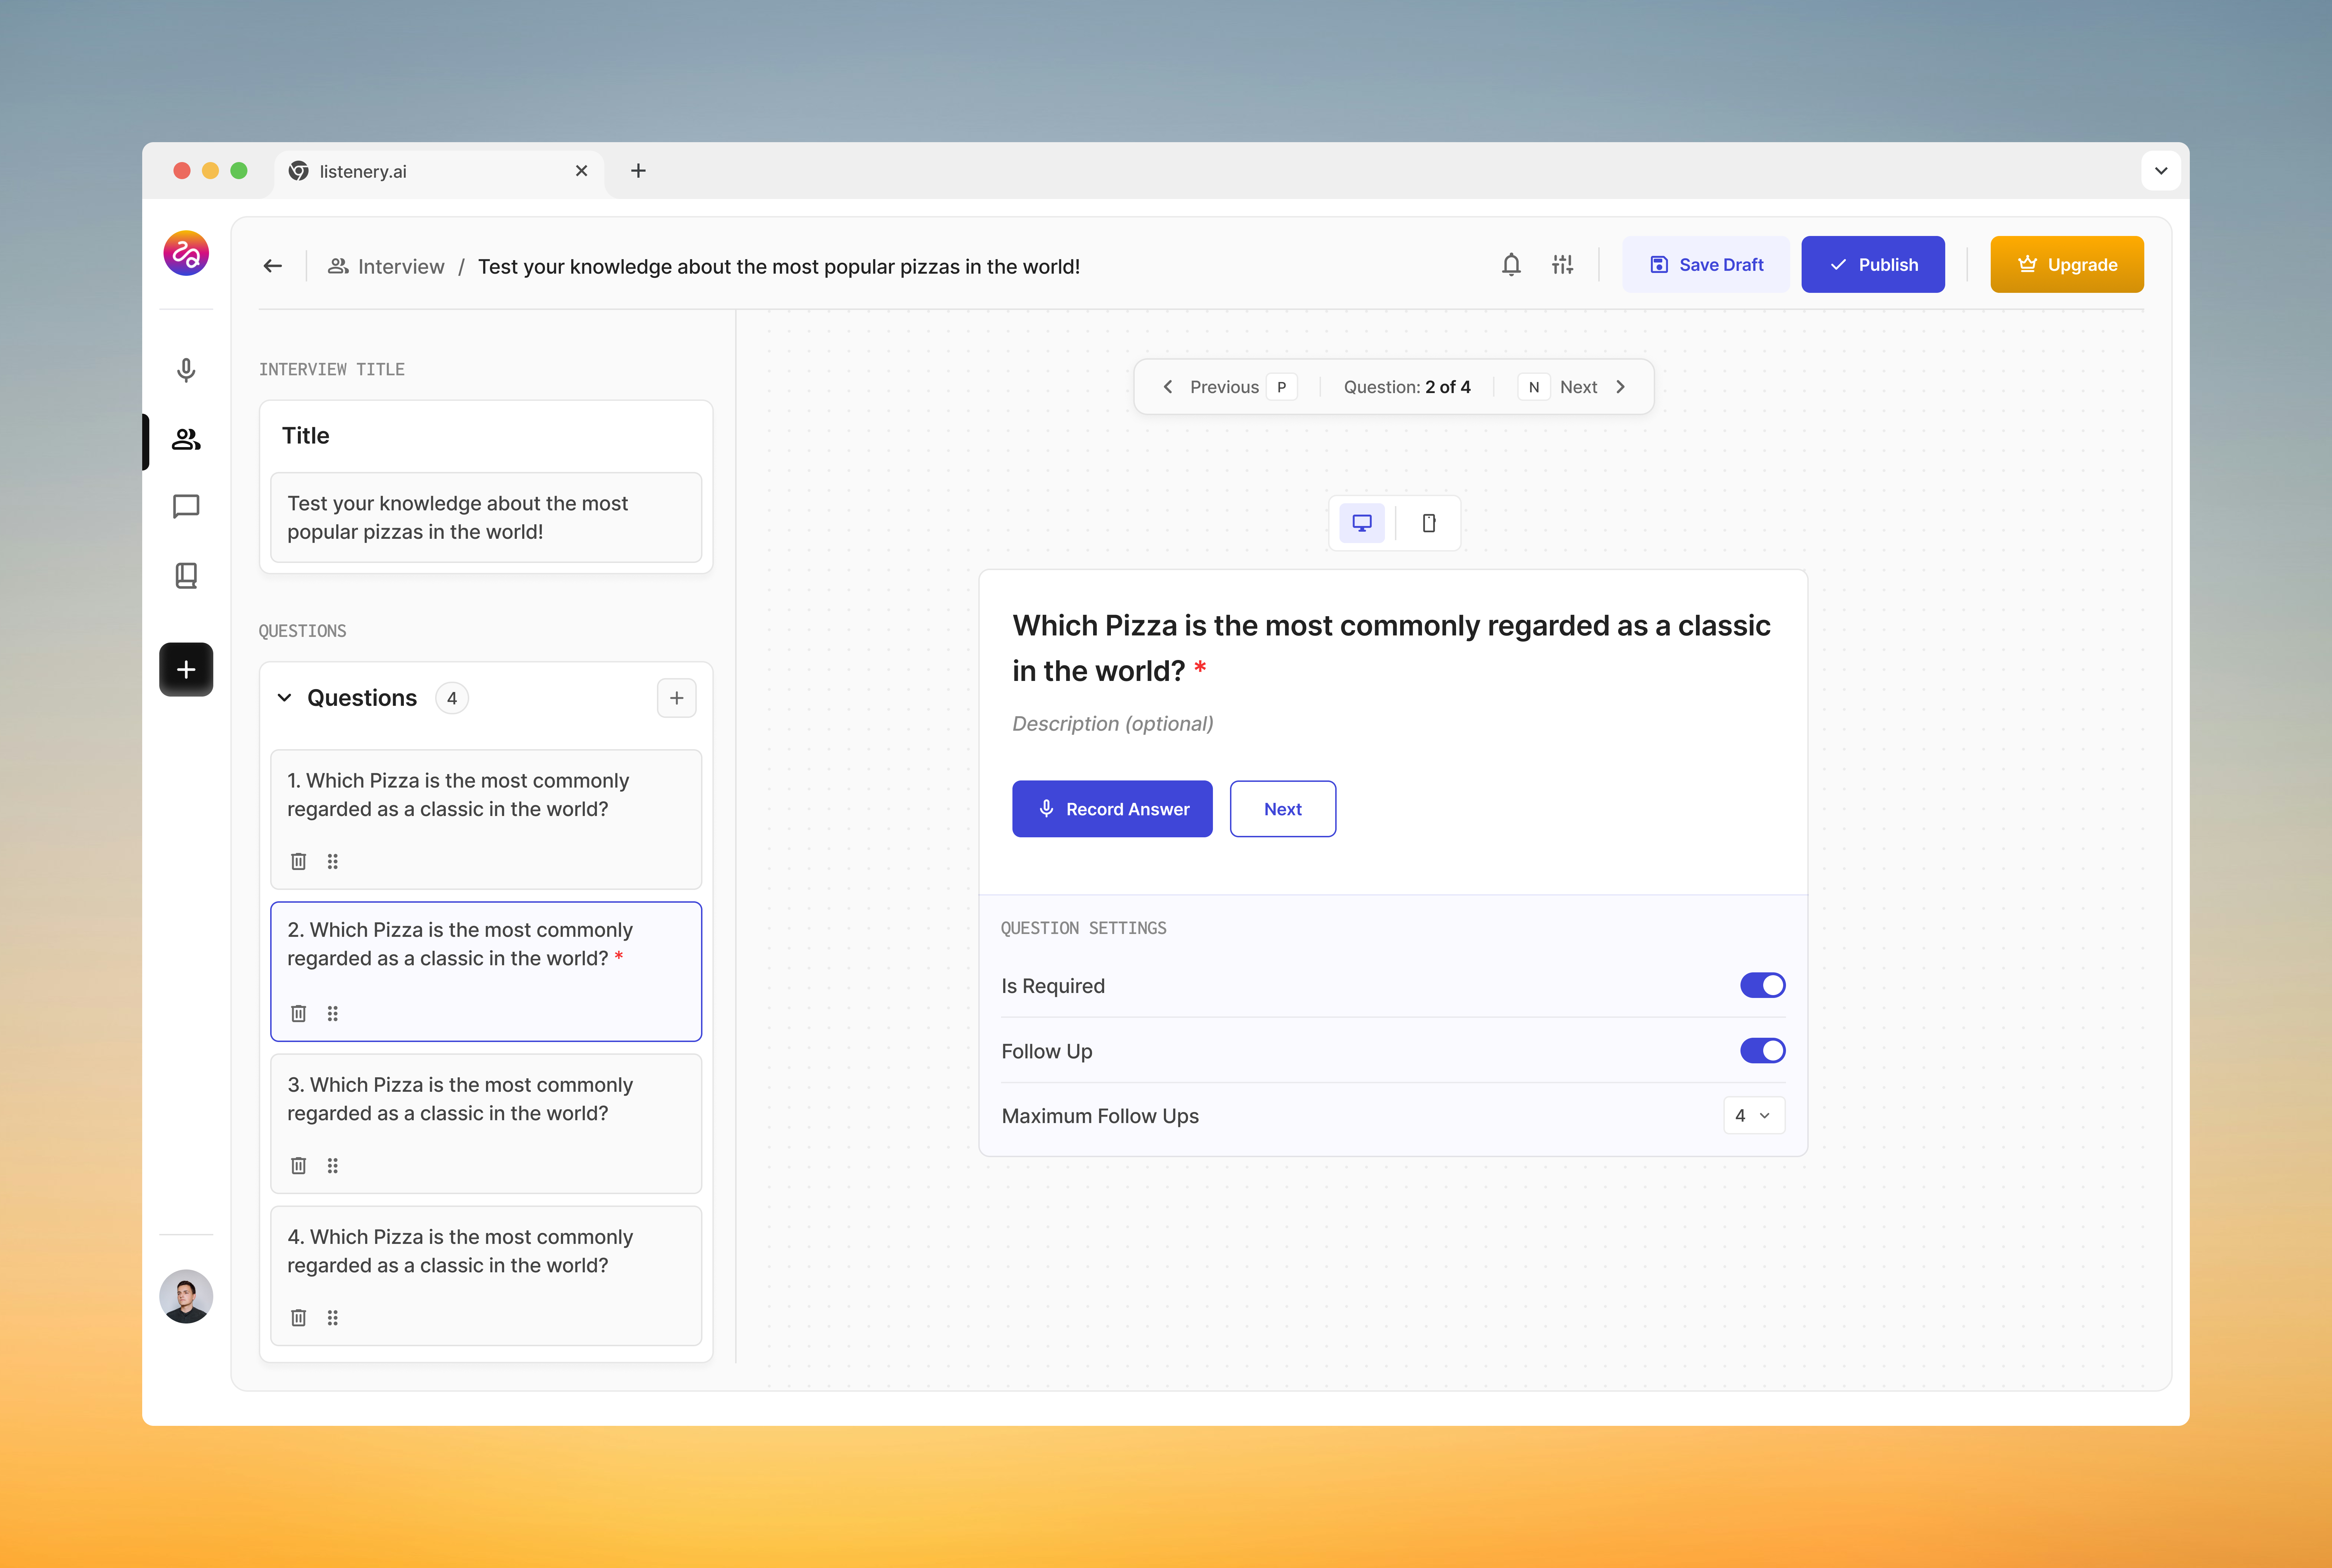The image size is (2332, 1568).
Task: Open Maximum Follow Ups dropdown
Action: [x=1754, y=1116]
